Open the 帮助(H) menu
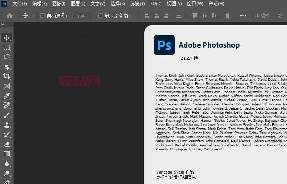 click(216, 4)
